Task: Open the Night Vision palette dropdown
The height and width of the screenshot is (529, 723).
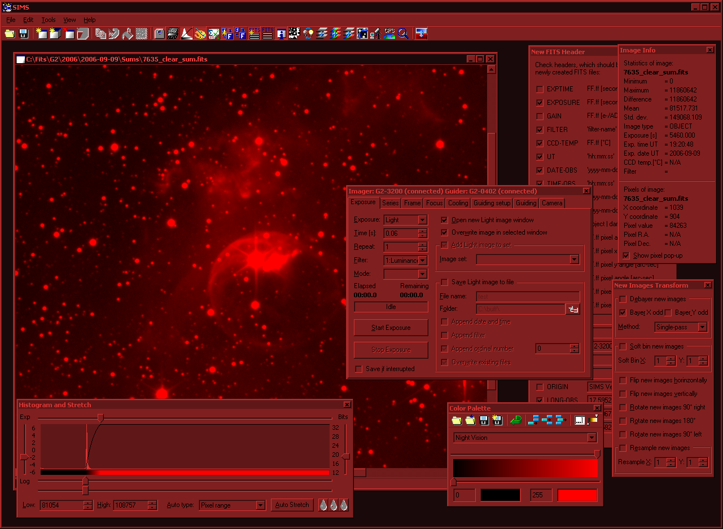Action: coord(591,438)
